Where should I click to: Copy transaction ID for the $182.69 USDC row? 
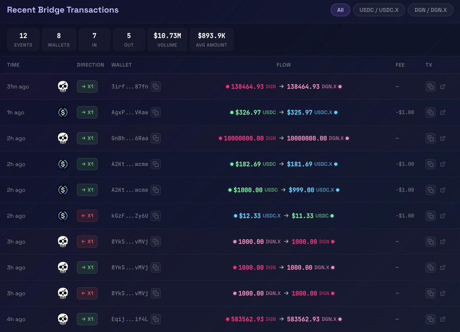[x=430, y=164]
